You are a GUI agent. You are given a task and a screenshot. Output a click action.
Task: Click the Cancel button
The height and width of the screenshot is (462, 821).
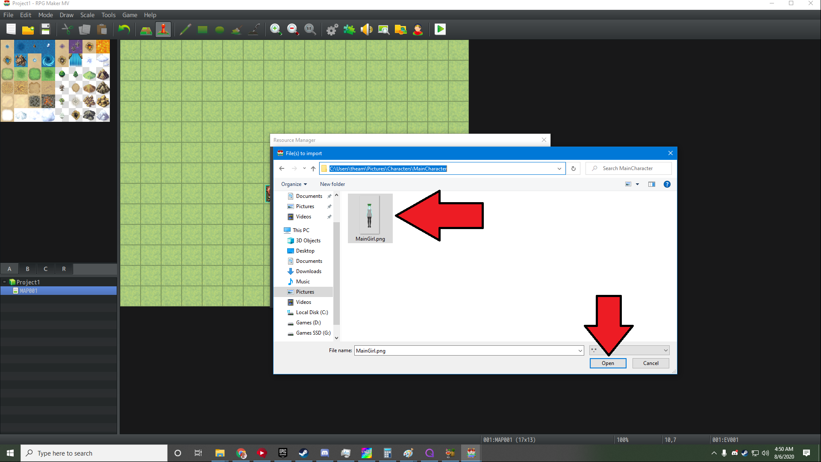click(650, 363)
